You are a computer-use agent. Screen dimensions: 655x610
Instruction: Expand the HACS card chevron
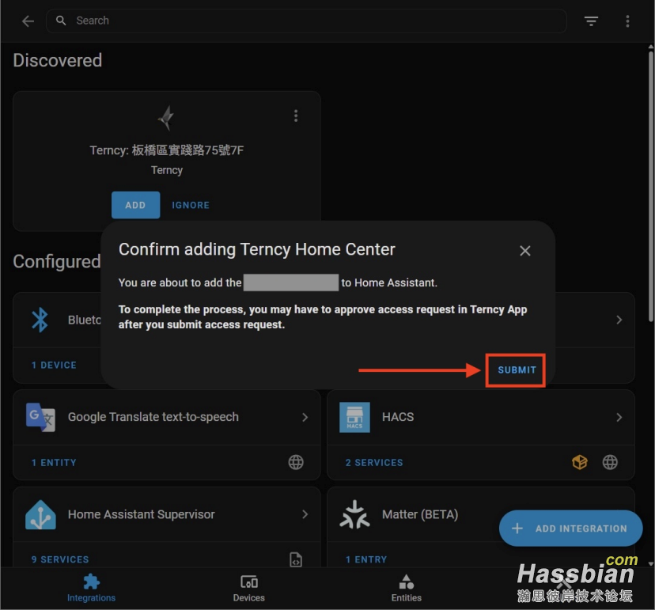(x=619, y=417)
